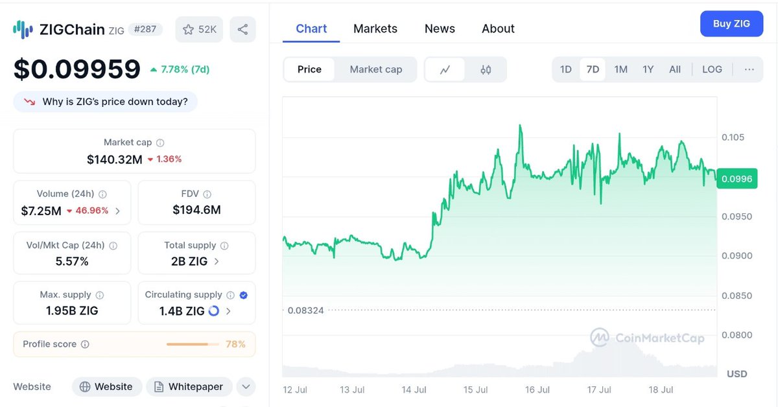778x407 pixels.
Task: Click the Profile score 78% bar
Action: tap(193, 344)
